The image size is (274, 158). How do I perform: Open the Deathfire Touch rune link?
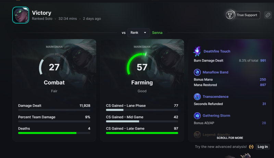point(217,51)
